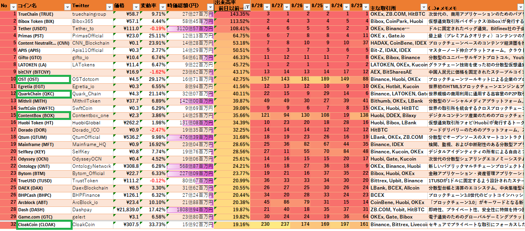Screen dimensions: 525x231
Task: Open the No column filter dropdown
Action: pyautogui.click(x=13, y=7)
